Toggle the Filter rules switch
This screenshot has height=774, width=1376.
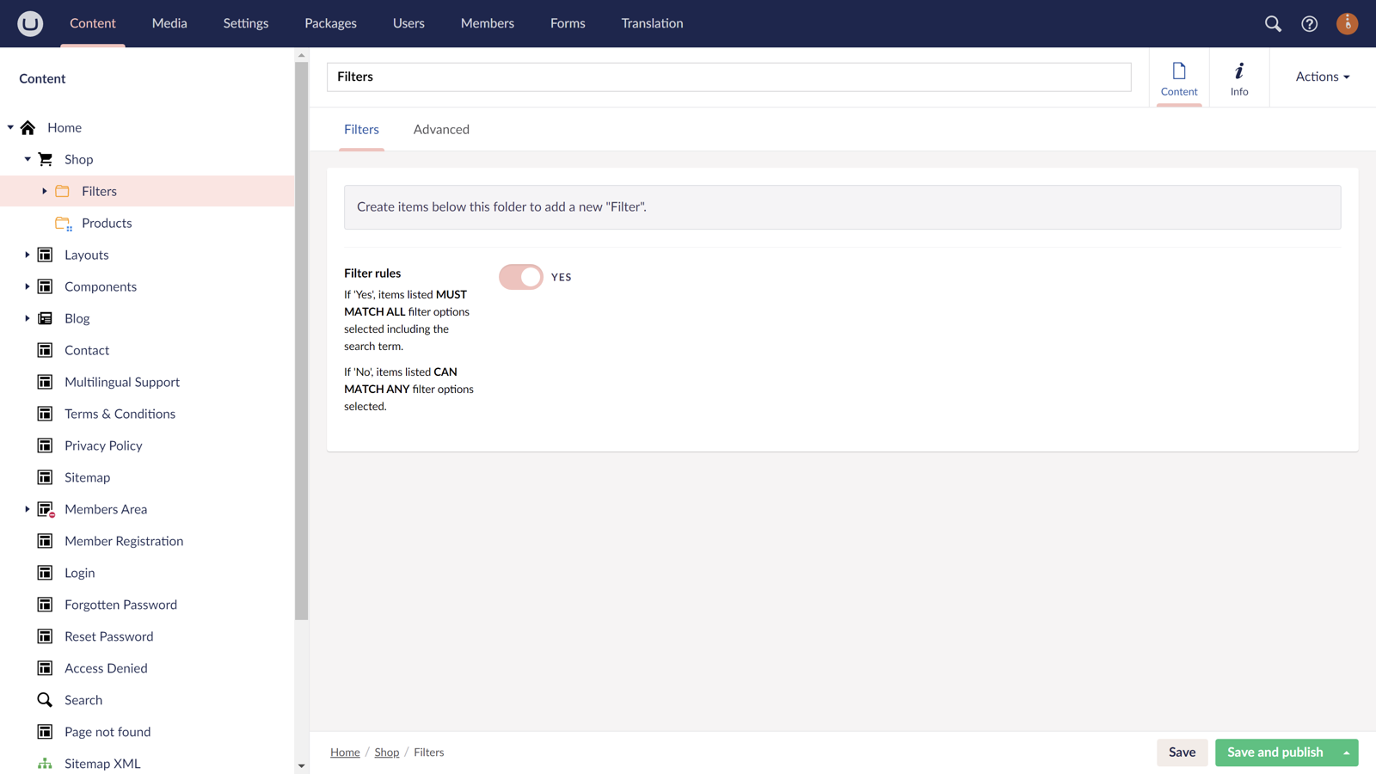point(521,277)
